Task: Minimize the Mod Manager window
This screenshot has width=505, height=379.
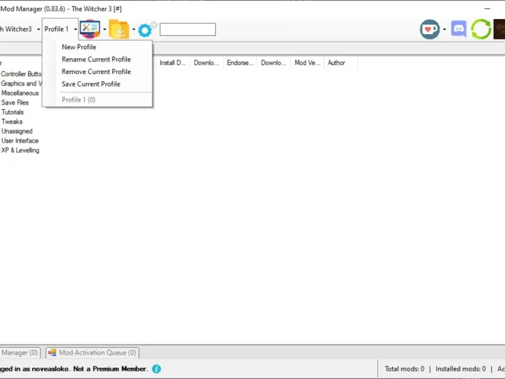Action: point(487,9)
